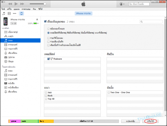This screenshot has width=167, height=126.
Task: Enable the รวมเสียงบันทึก checkbox
Action: tap(48, 41)
